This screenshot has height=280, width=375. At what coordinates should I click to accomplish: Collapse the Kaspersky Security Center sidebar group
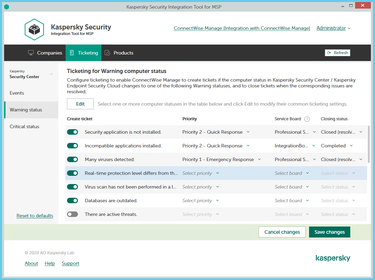(x=51, y=74)
